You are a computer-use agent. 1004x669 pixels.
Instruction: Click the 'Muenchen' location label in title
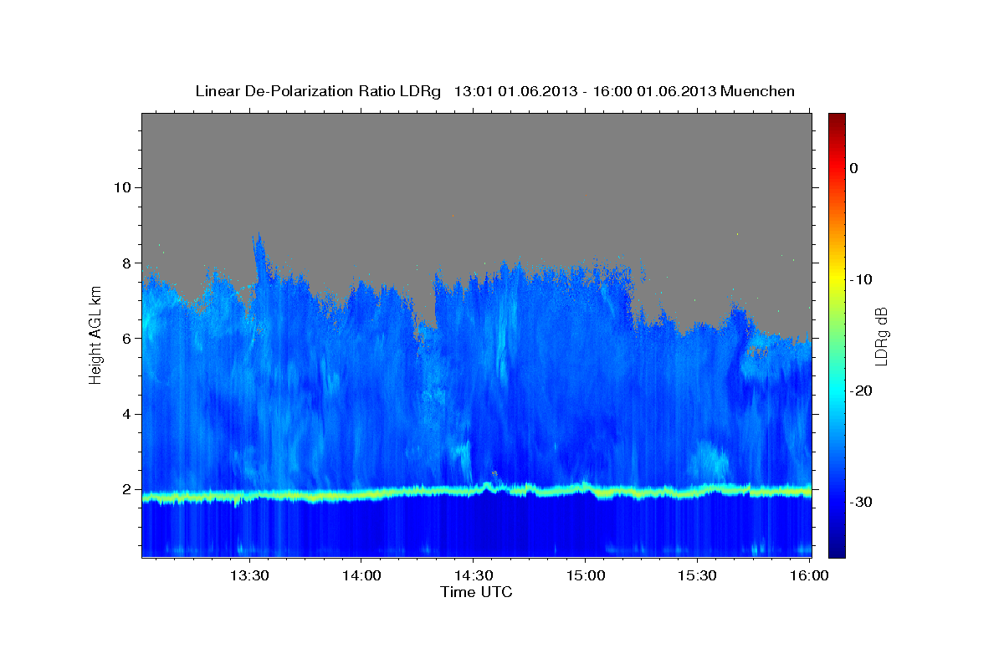point(758,91)
